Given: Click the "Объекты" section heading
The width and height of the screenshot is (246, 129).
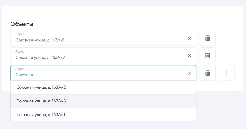Looking at the screenshot, I should (22, 24).
